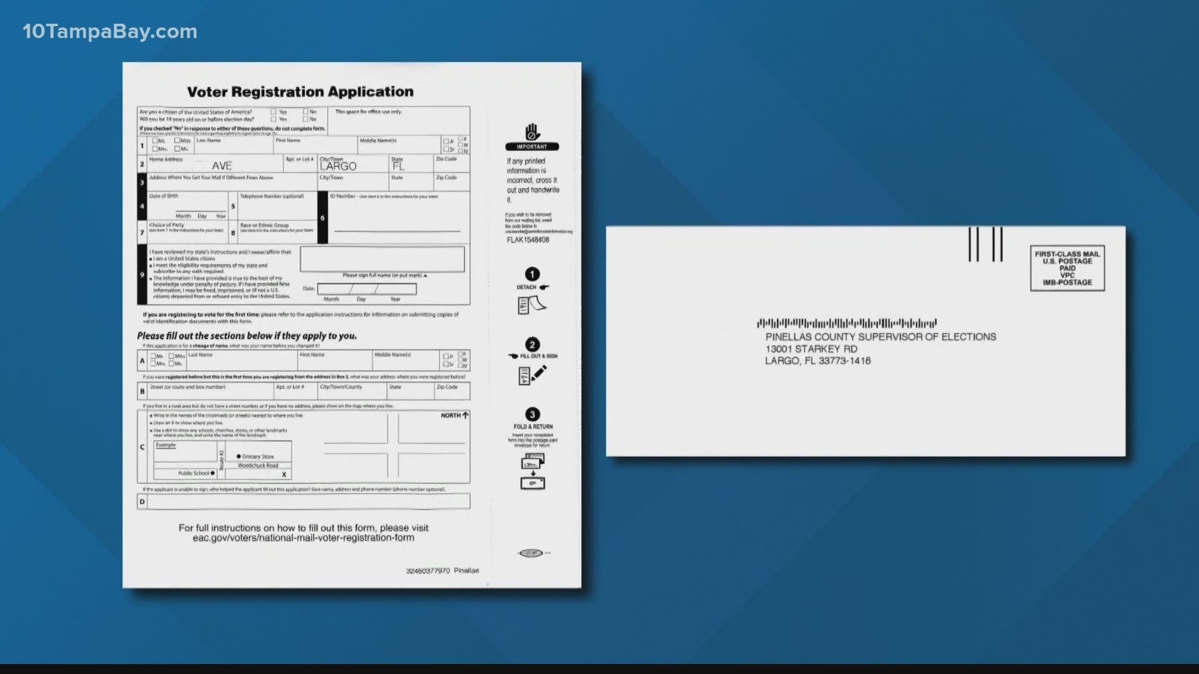Viewport: 1199px width, 674px height.
Task: Check the No box for 18 years old question
Action: [x=306, y=119]
